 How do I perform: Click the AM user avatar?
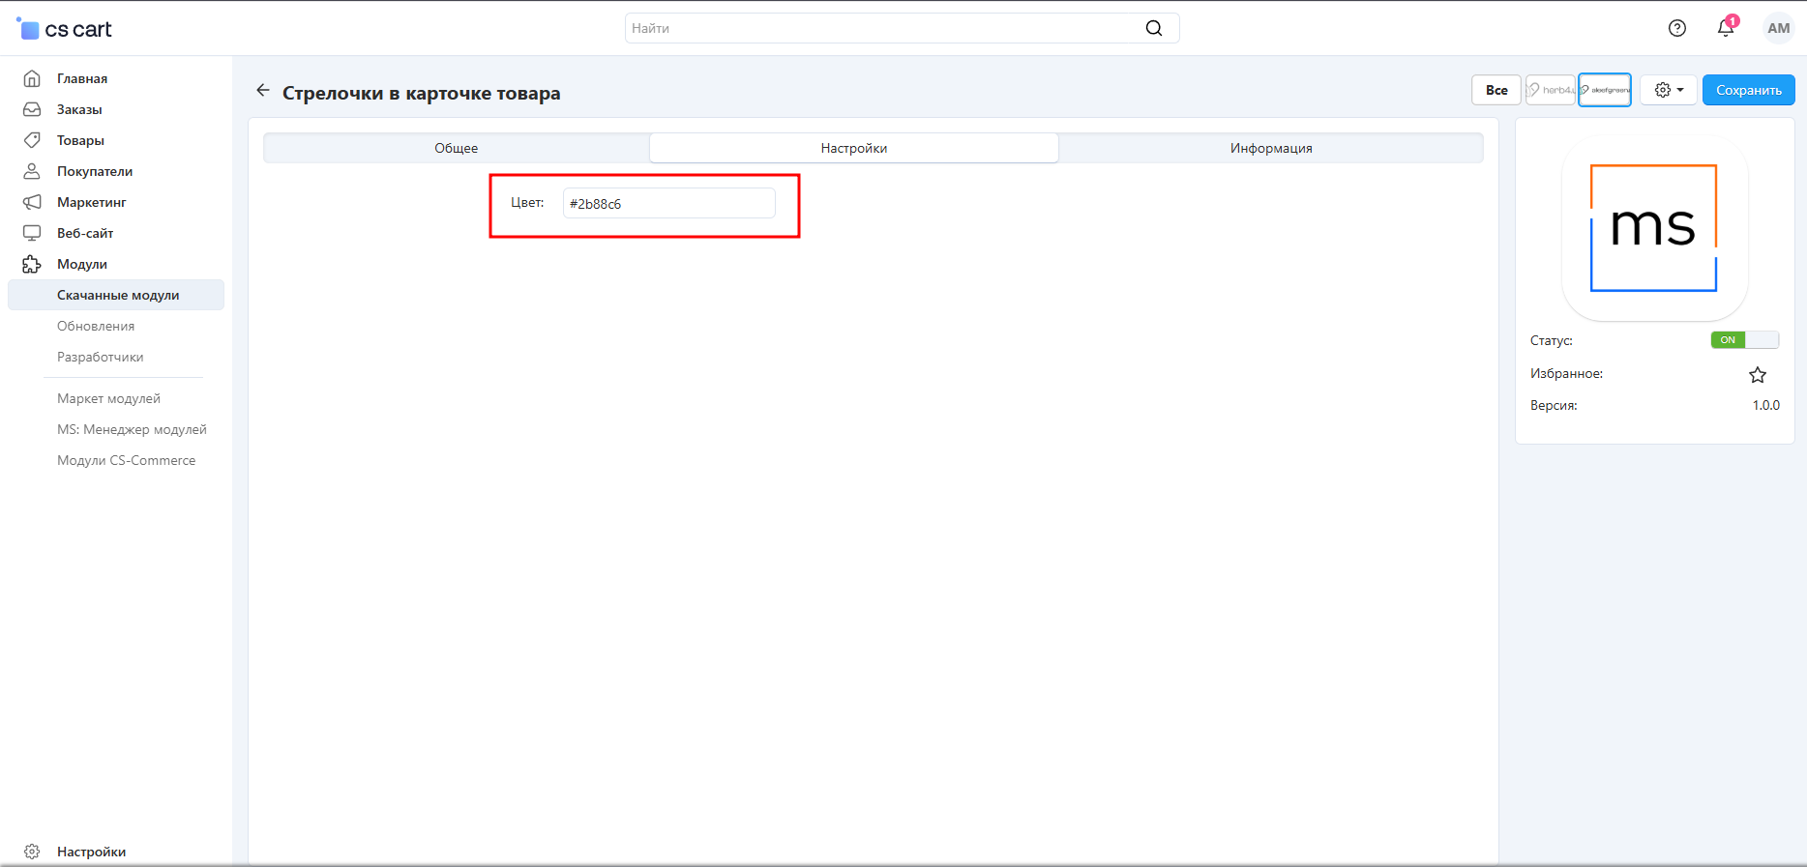click(x=1778, y=28)
